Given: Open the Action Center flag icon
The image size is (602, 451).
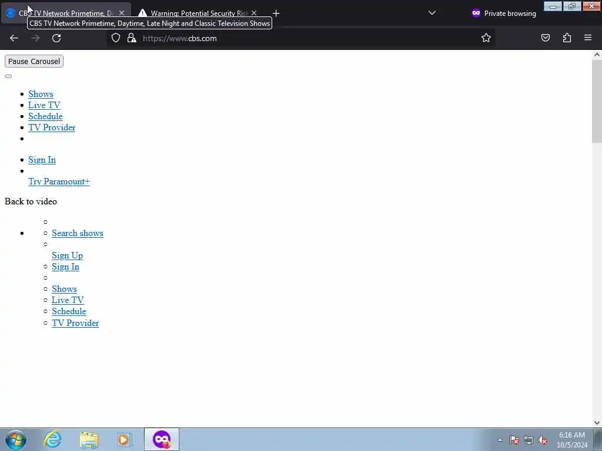Looking at the screenshot, I should (514, 440).
